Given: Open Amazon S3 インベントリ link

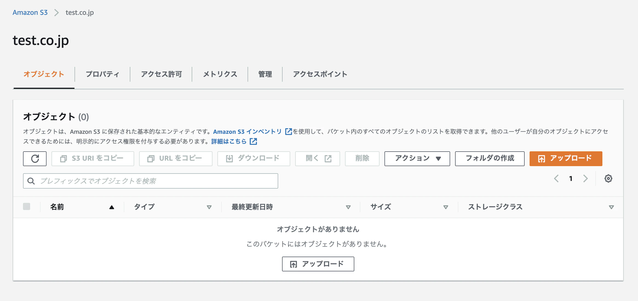Looking at the screenshot, I should pos(247,132).
